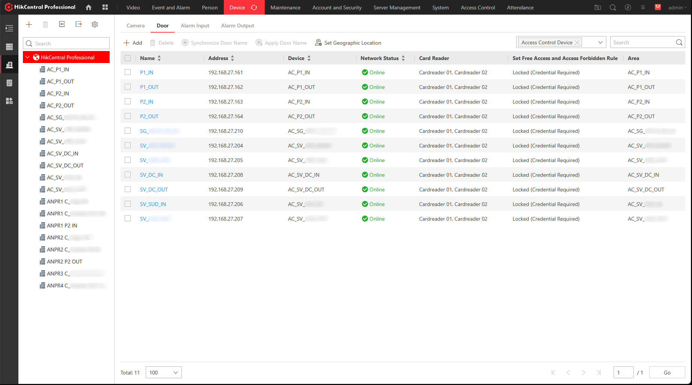Delete area using trash icon in tree toolbar

tap(45, 24)
